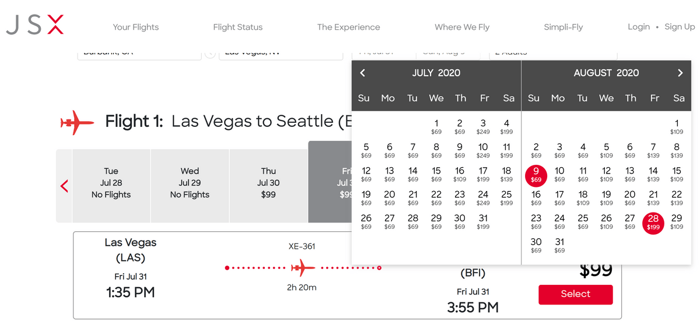The image size is (700, 336).
Task: Click the Login link
Action: click(x=639, y=27)
